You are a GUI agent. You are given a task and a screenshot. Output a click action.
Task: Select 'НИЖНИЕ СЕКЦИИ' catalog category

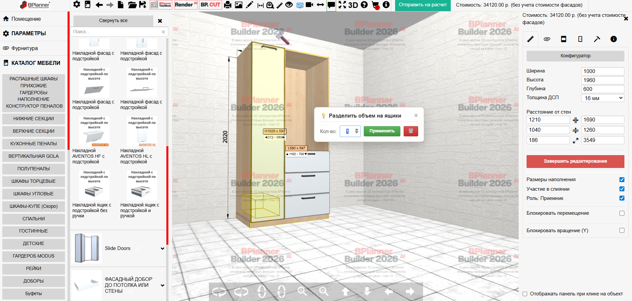(x=34, y=119)
